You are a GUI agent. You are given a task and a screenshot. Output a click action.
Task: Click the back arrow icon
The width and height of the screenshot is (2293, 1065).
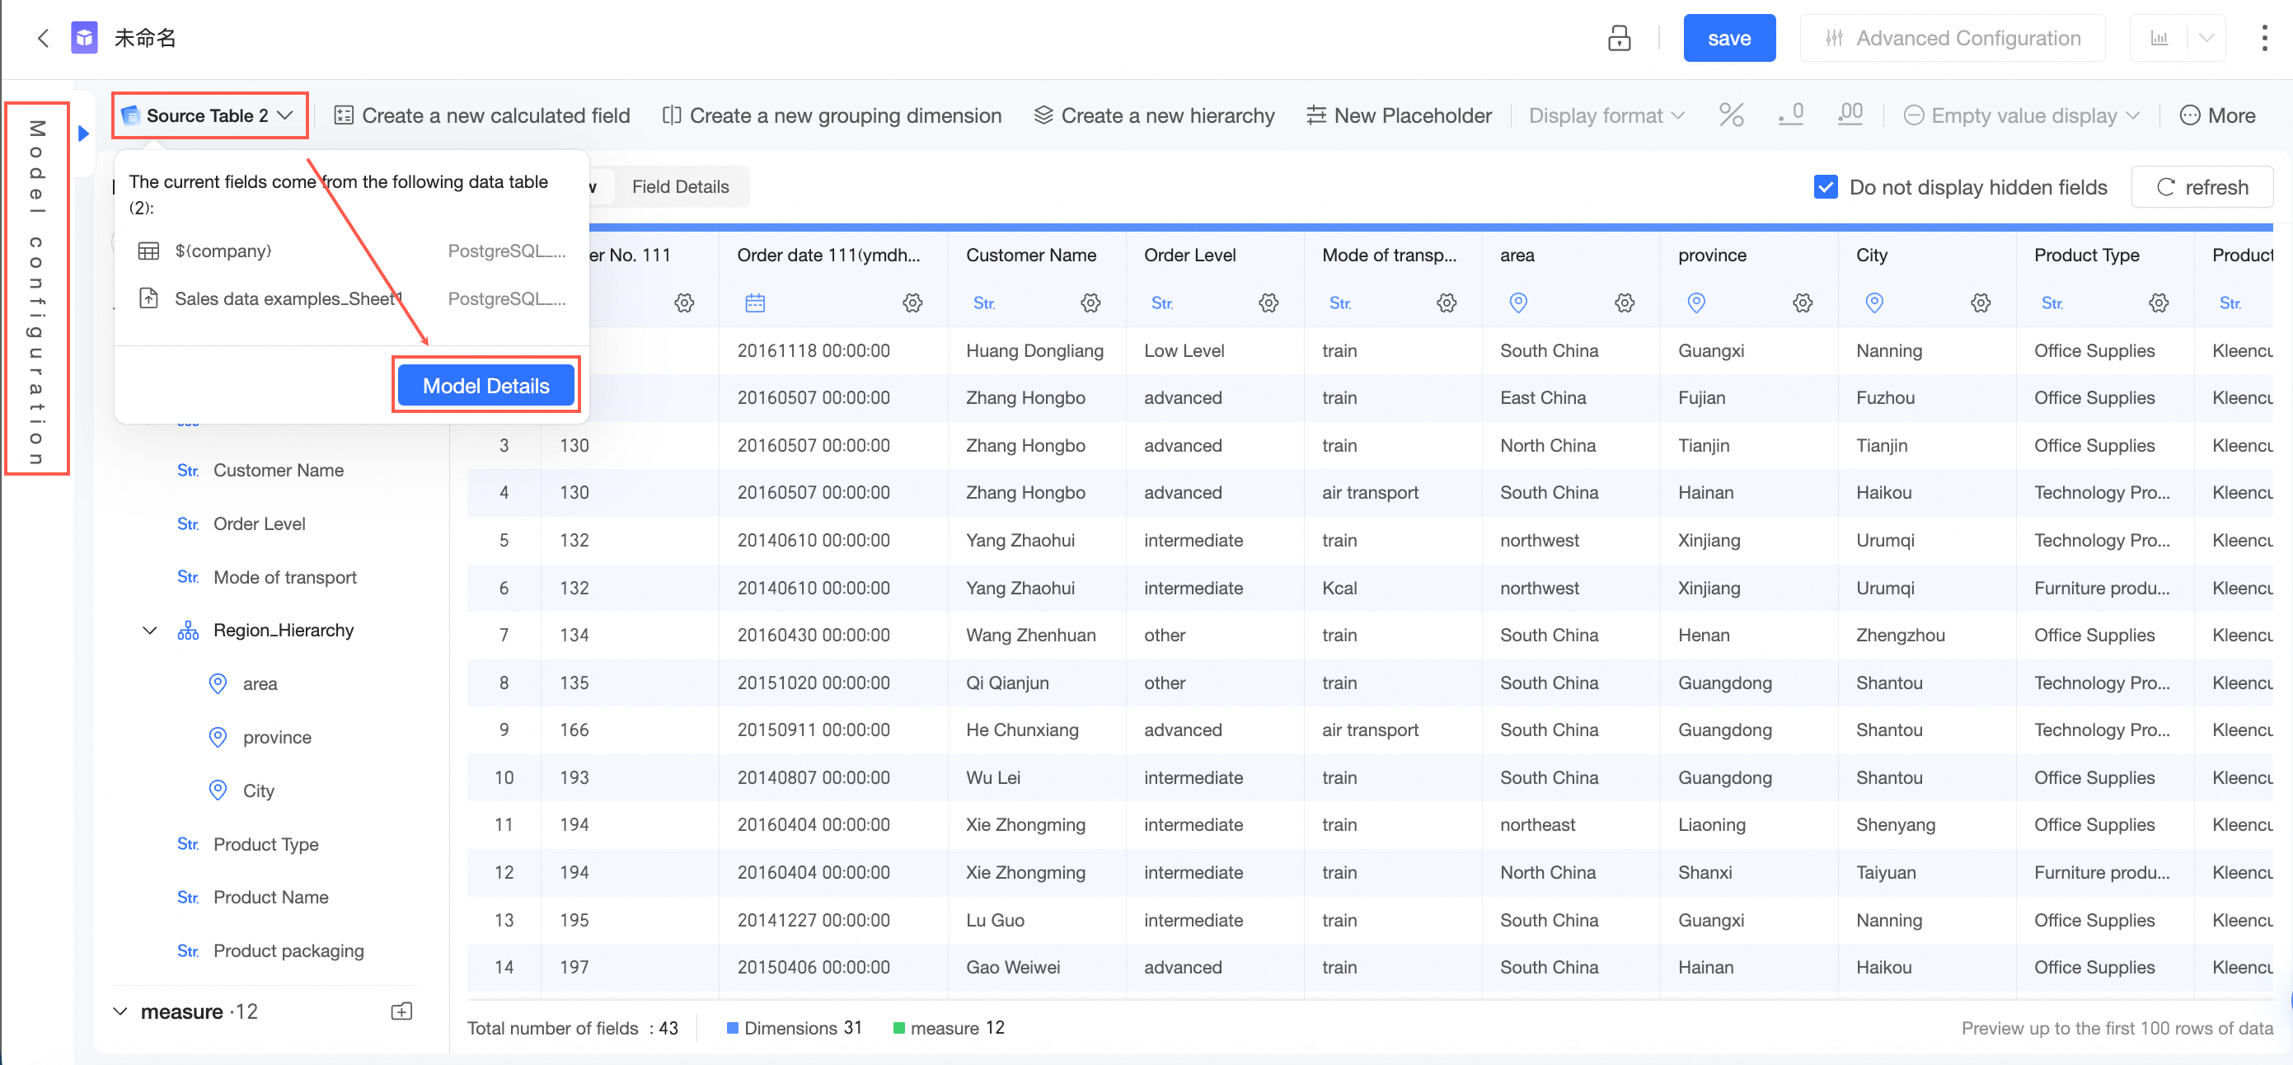point(42,38)
